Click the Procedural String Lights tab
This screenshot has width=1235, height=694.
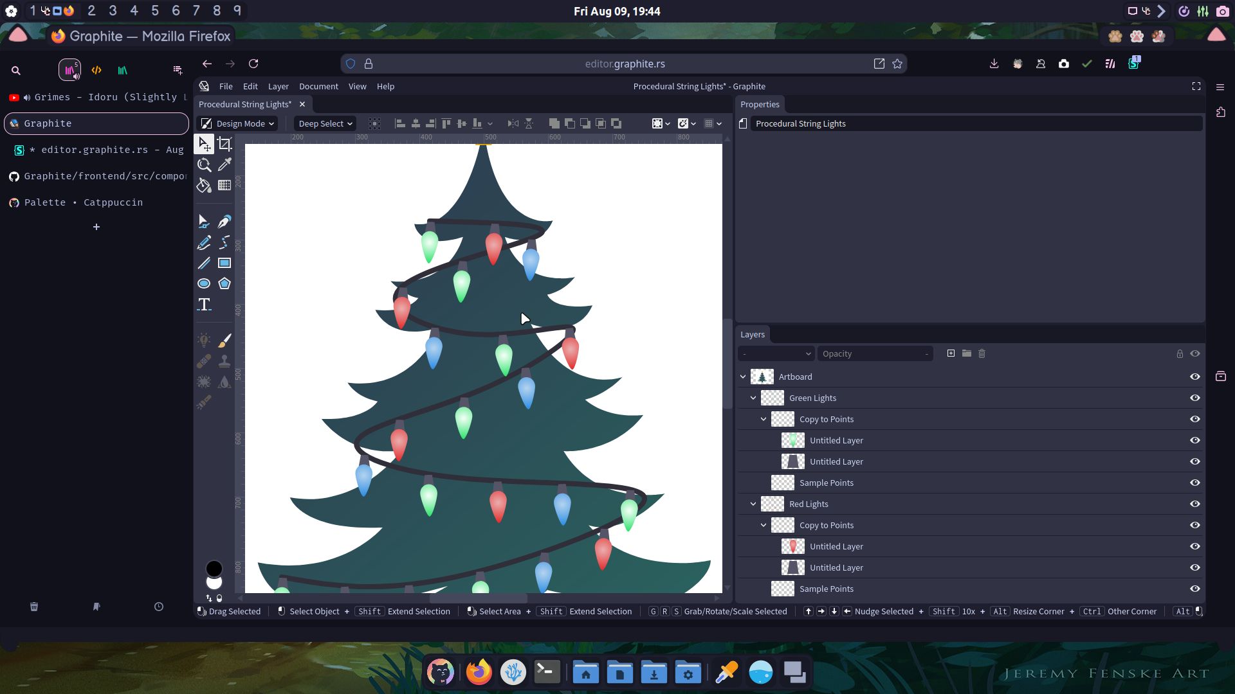click(243, 103)
